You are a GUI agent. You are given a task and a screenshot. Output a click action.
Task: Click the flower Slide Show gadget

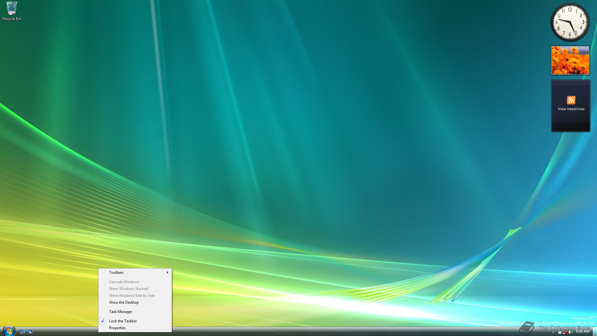coord(570,60)
